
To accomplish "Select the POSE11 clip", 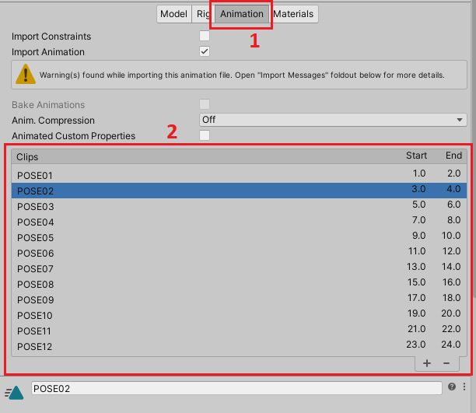I will pyautogui.click(x=239, y=331).
